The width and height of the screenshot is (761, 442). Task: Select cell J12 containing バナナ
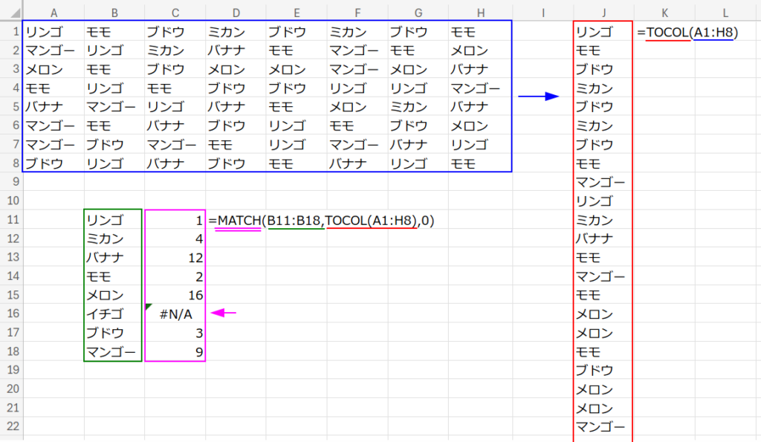coord(604,238)
